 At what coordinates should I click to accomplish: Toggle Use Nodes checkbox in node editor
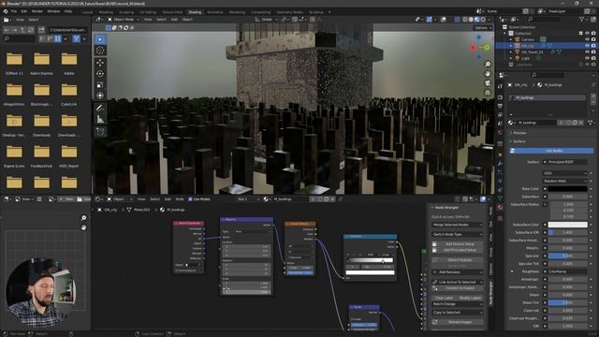190,199
